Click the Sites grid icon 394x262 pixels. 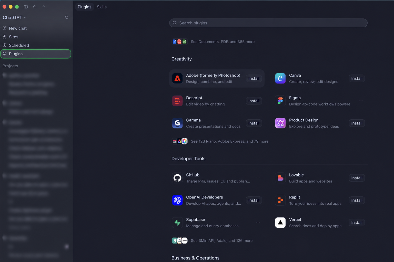click(5, 37)
